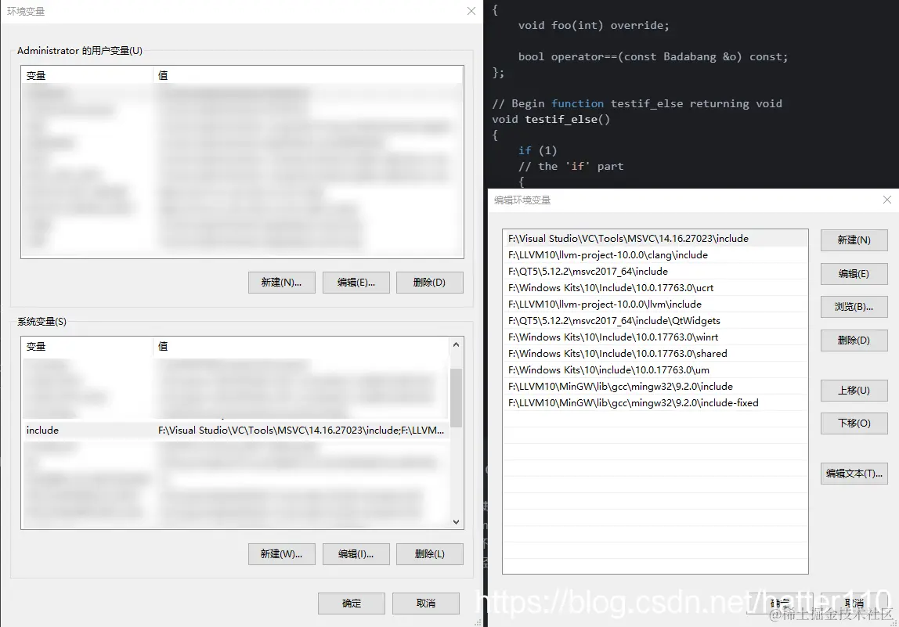Click the system variables scrollbar thumb
Image resolution: width=899 pixels, height=627 pixels.
coord(456,398)
